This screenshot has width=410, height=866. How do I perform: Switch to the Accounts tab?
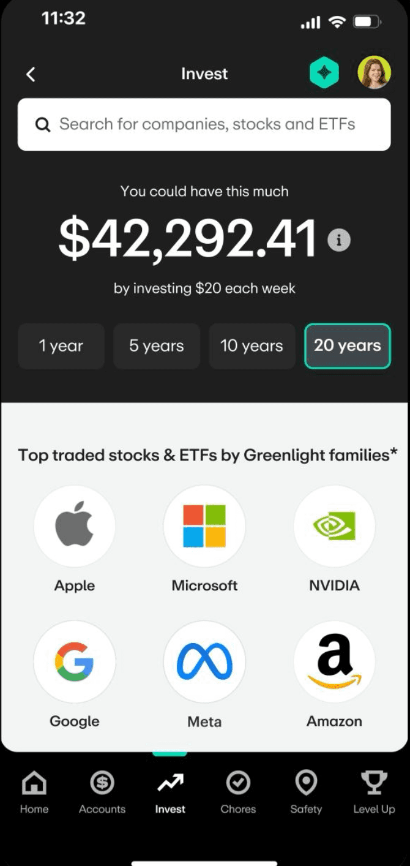coord(102,791)
